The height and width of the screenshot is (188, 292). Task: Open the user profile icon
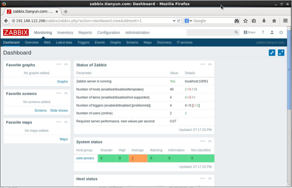[272, 32]
